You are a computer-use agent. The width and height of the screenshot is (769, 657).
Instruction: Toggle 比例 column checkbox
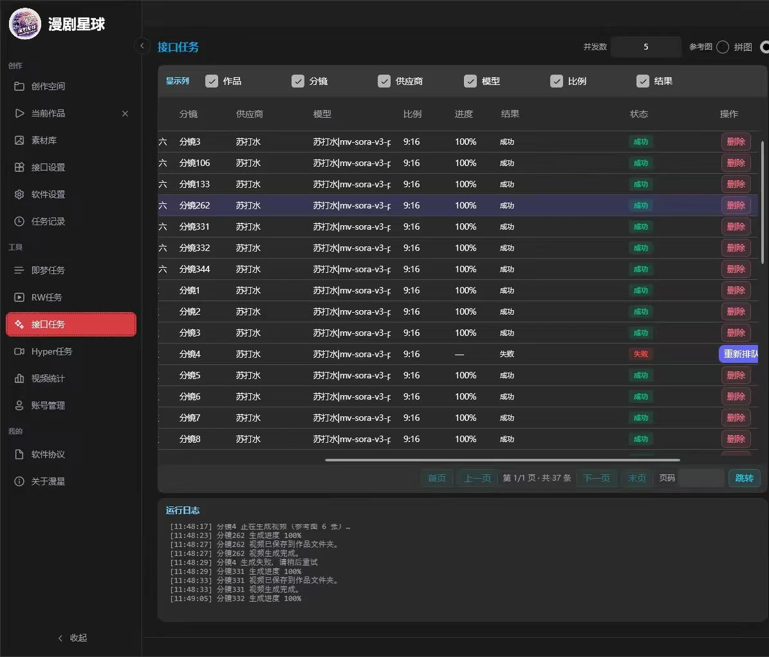point(556,81)
